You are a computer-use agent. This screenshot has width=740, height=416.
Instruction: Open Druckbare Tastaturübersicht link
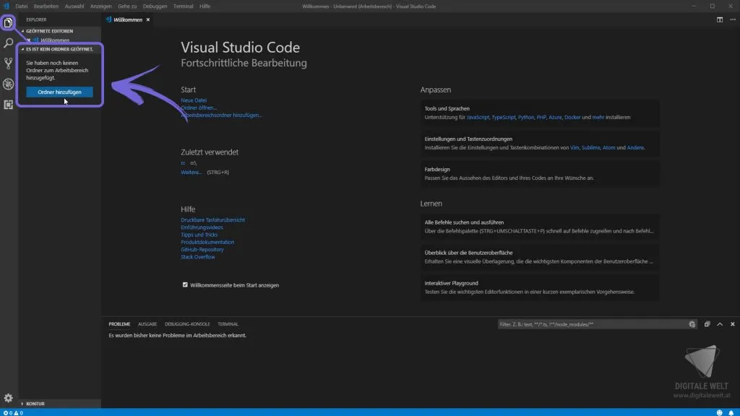[213, 220]
